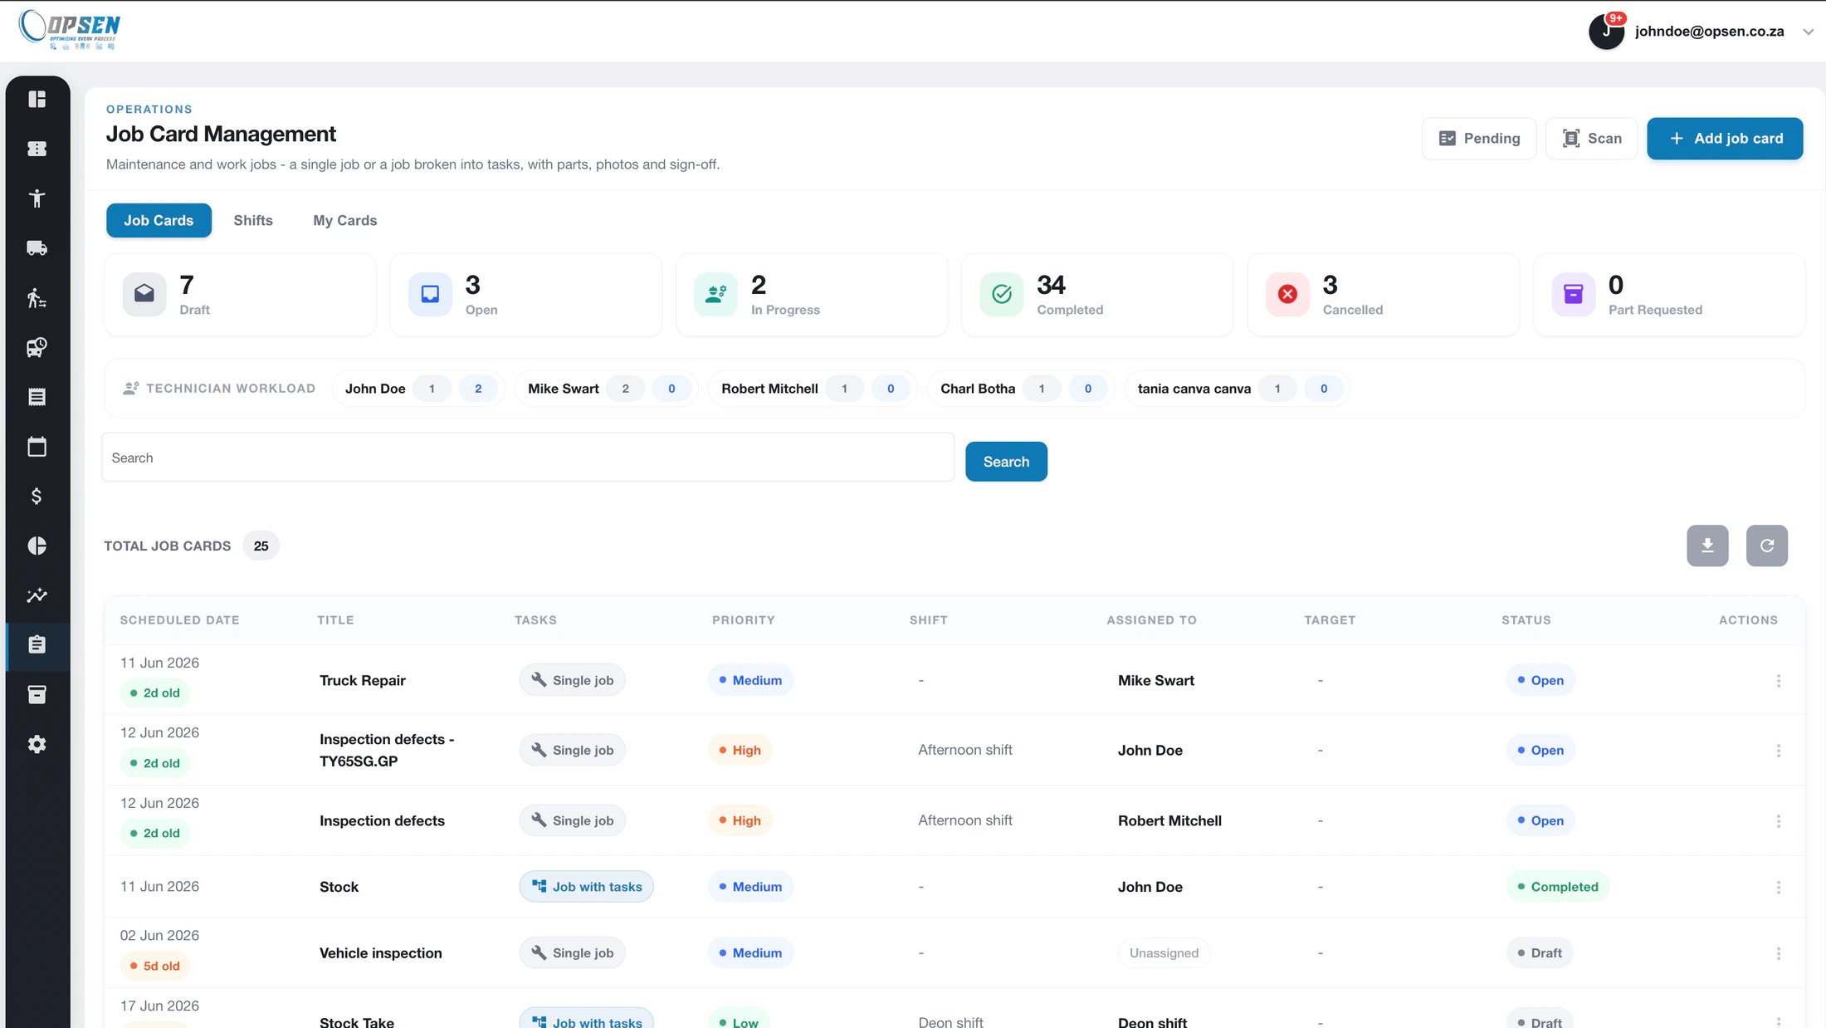Open the dollar finance sidebar icon
Screen dimensions: 1826x1028
(37, 497)
